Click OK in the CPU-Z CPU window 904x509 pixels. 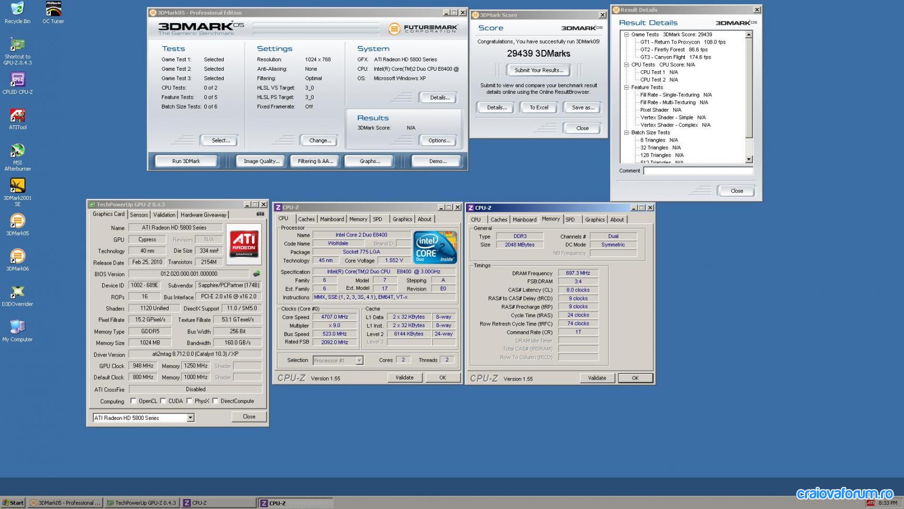click(443, 377)
